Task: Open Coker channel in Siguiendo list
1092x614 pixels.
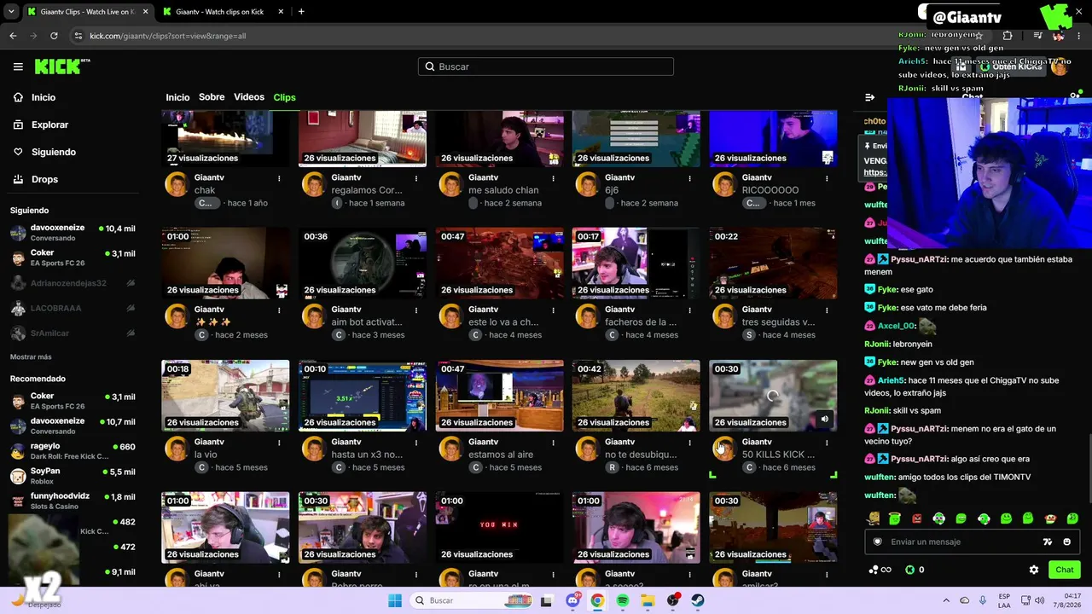Action: coord(73,258)
